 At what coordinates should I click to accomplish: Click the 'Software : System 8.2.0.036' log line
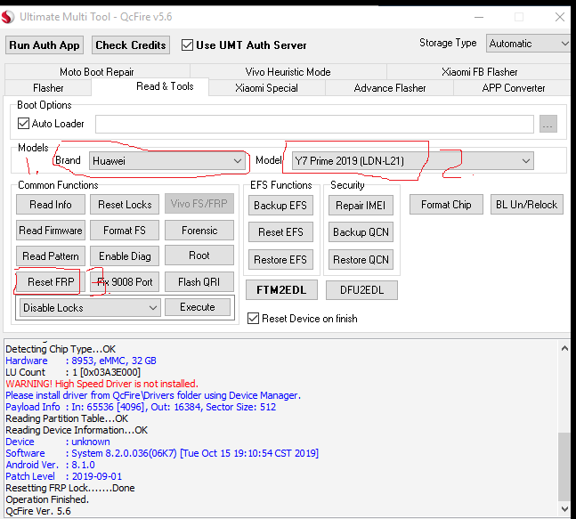162,453
